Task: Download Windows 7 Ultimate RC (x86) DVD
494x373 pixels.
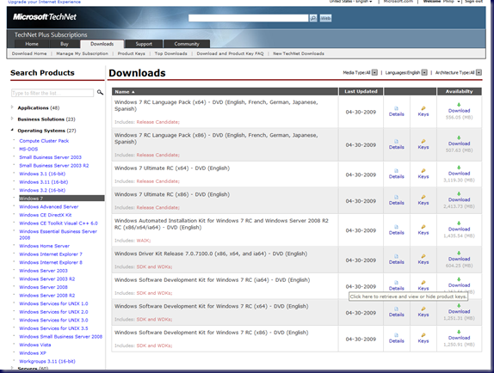Action: 459,199
